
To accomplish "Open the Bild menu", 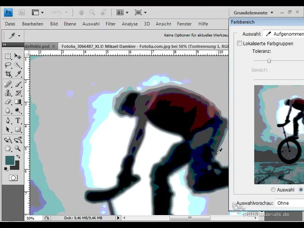I will click(54, 24).
